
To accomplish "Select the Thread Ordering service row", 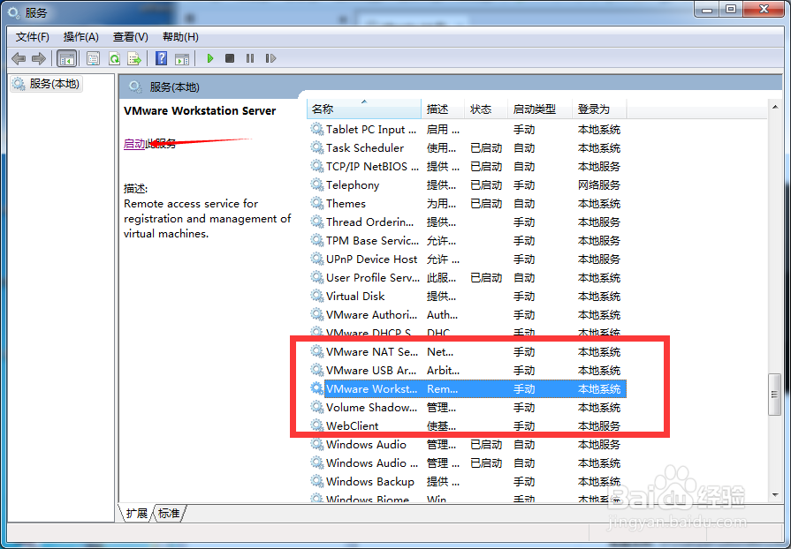I will [x=468, y=222].
